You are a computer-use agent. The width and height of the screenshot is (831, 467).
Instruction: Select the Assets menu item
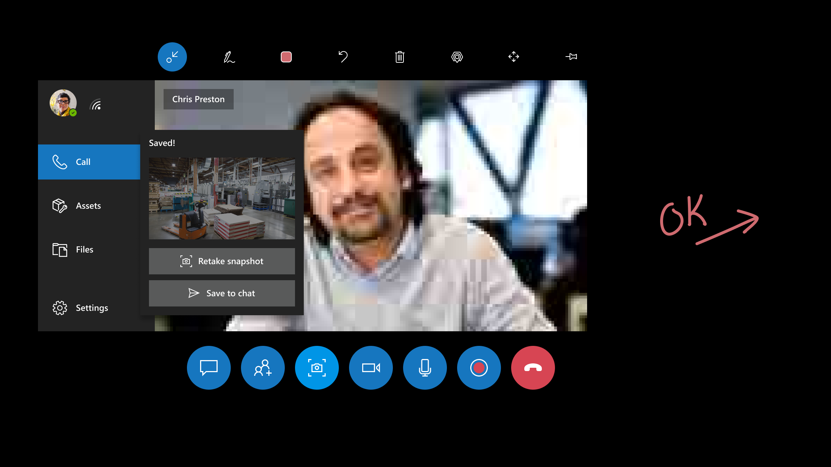point(88,205)
